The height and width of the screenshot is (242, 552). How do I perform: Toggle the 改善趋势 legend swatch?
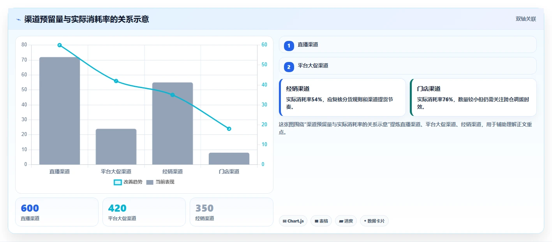coord(118,182)
